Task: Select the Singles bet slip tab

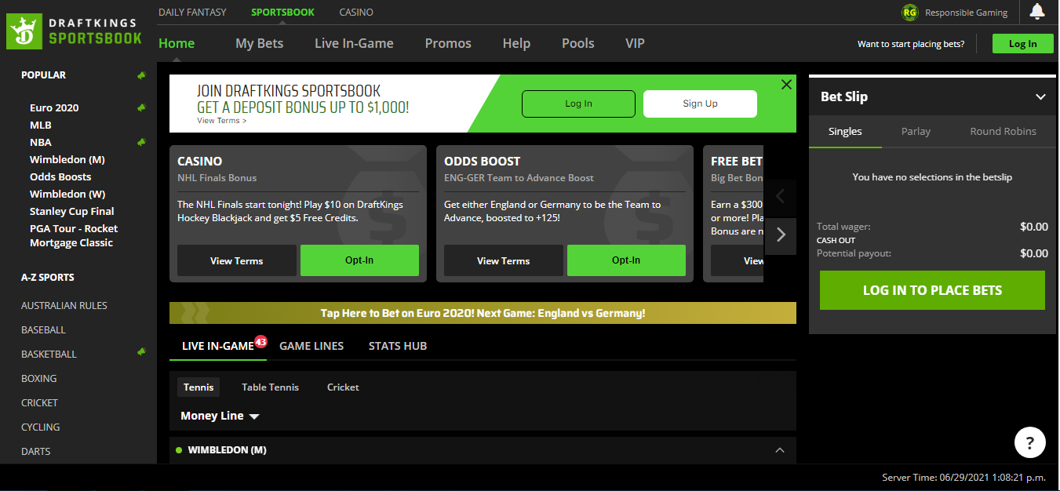Action: point(845,132)
